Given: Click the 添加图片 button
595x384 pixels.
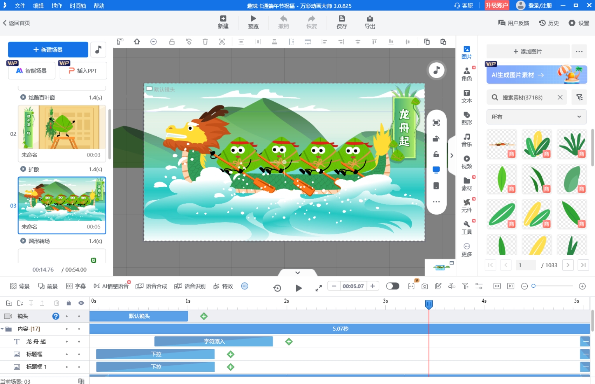Looking at the screenshot, I should tap(527, 52).
